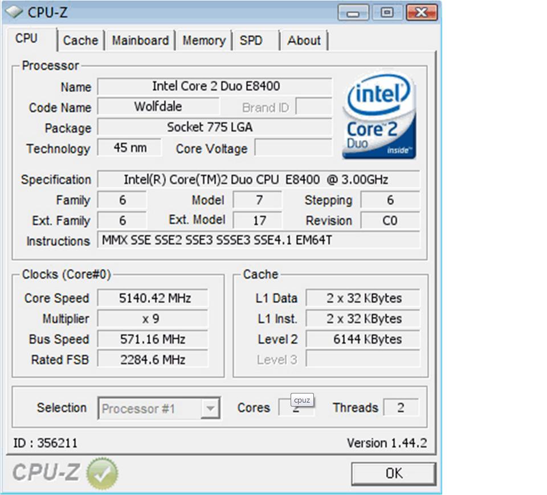The width and height of the screenshot is (547, 495).
Task: Click the Version 1.44.2 text
Action: pyautogui.click(x=387, y=443)
